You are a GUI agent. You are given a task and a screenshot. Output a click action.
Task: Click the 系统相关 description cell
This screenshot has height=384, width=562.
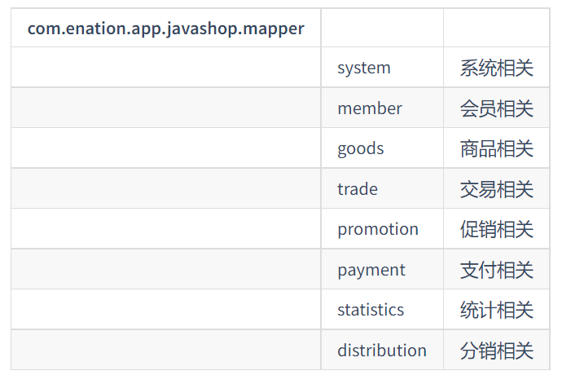(496, 67)
